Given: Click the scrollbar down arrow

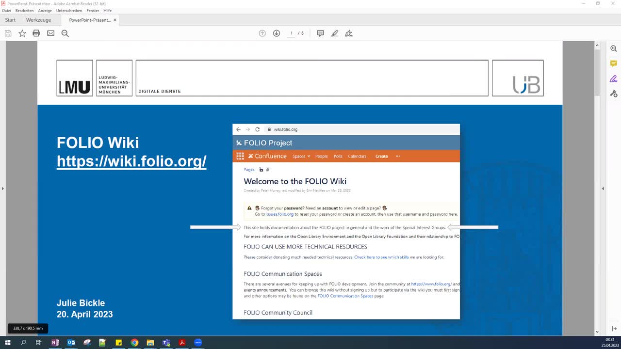Looking at the screenshot, I should tap(597, 333).
